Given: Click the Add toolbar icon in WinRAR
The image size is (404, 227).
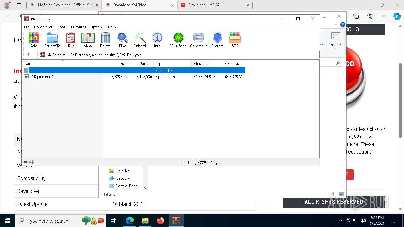Looking at the screenshot, I should [34, 40].
